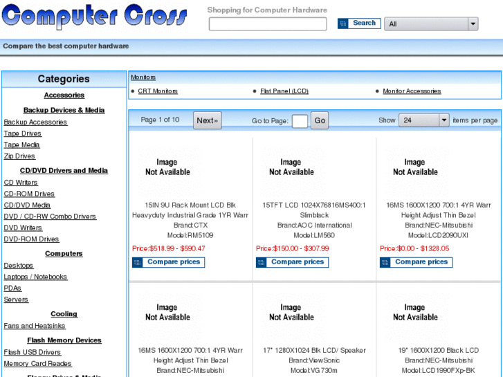
Task: Click the 15IN 9U Rack Mount LCD title
Action: tap(190, 210)
